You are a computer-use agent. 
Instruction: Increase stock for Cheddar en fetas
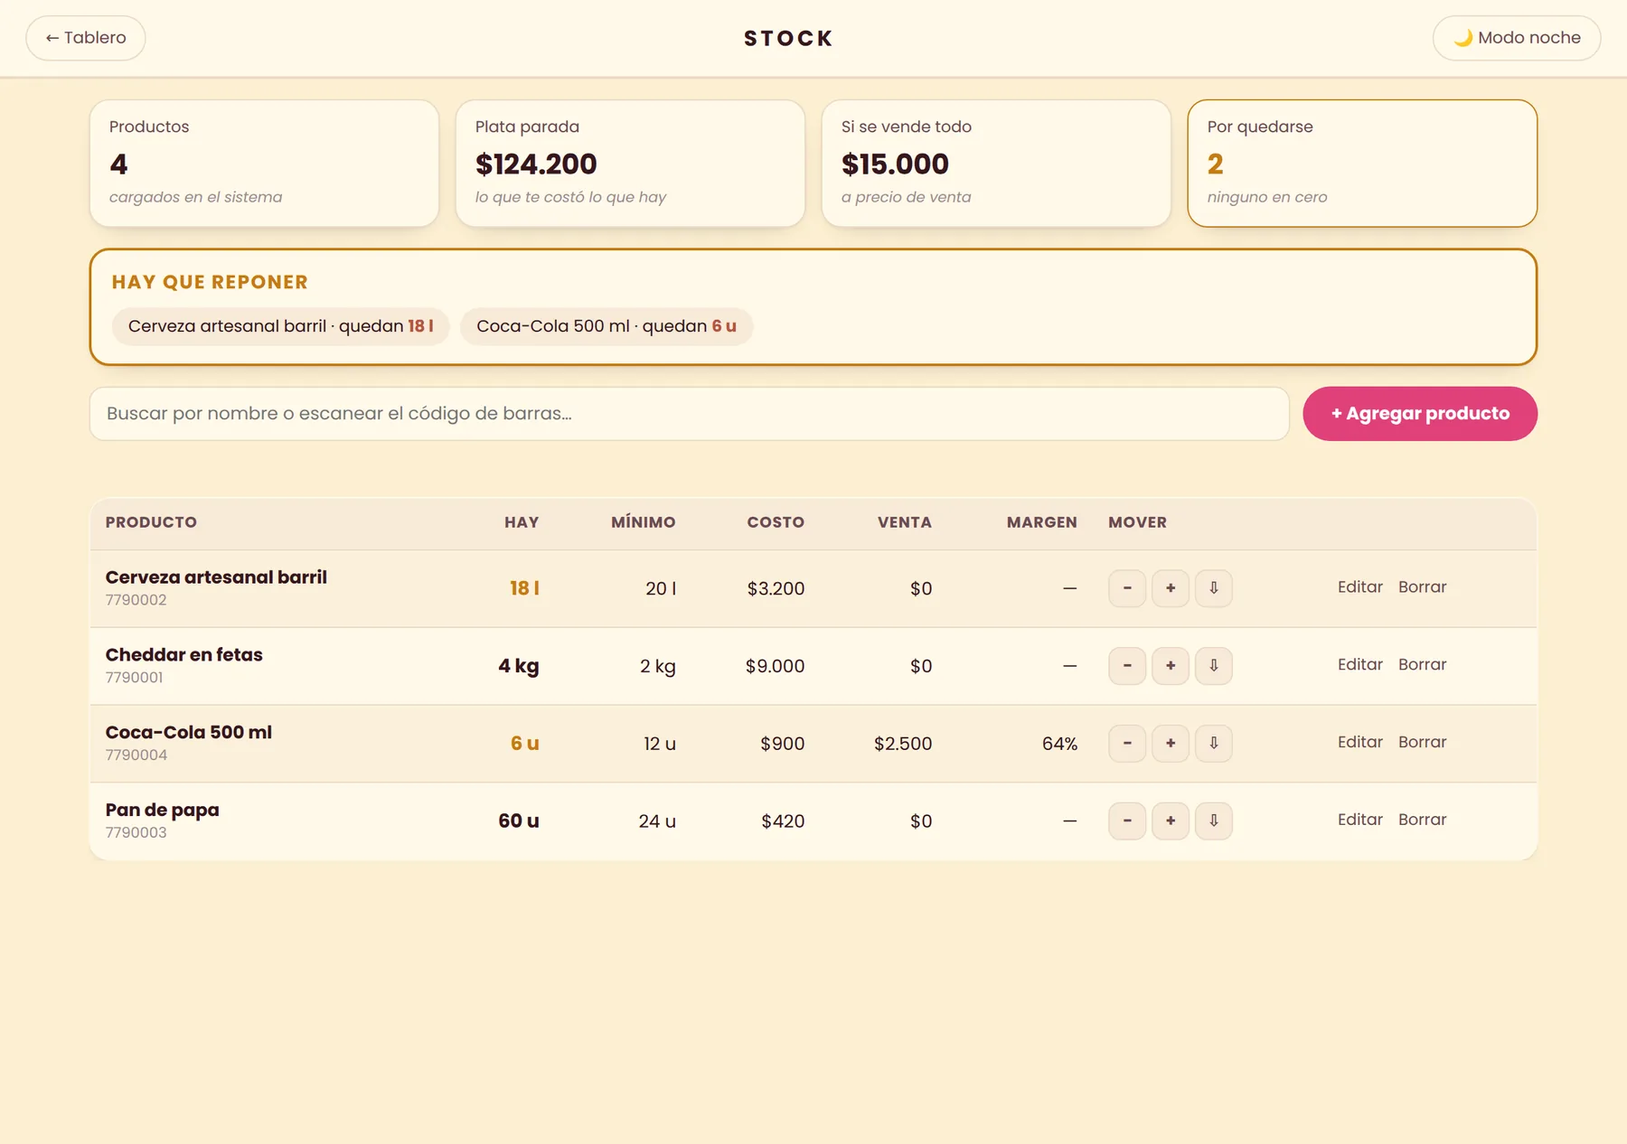click(x=1171, y=666)
